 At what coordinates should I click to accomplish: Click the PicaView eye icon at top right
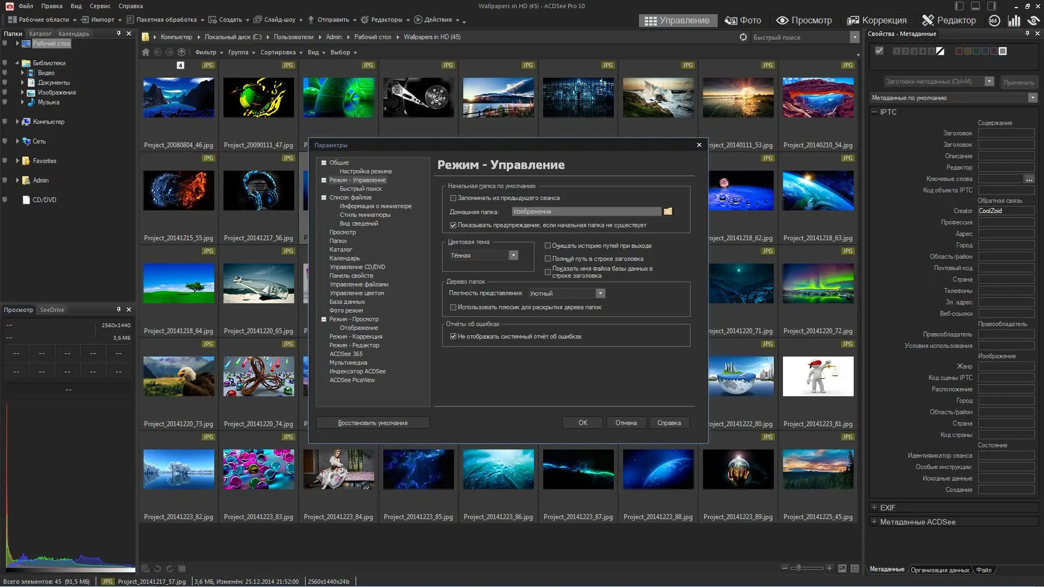[1033, 21]
